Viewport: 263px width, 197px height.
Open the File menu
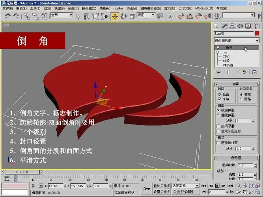(x=8, y=8)
